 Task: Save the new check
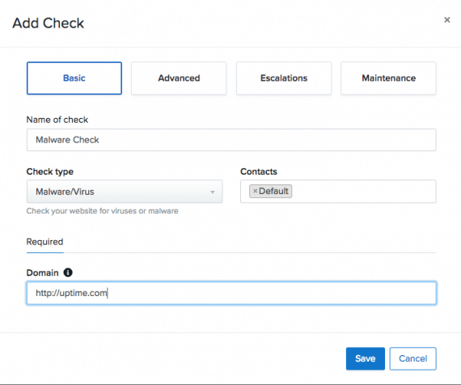pos(365,358)
